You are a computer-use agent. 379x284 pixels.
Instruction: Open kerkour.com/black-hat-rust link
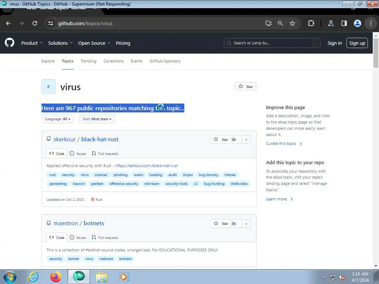pos(146,166)
